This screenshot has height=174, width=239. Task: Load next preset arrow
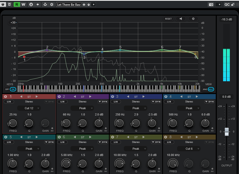[89, 5]
